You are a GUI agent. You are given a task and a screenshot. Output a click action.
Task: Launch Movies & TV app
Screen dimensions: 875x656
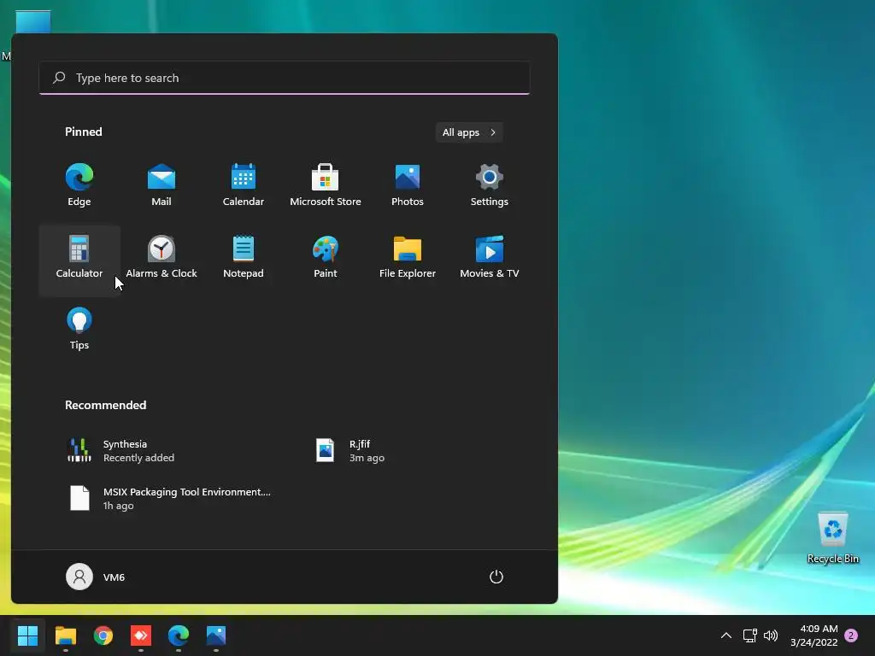[x=490, y=258]
